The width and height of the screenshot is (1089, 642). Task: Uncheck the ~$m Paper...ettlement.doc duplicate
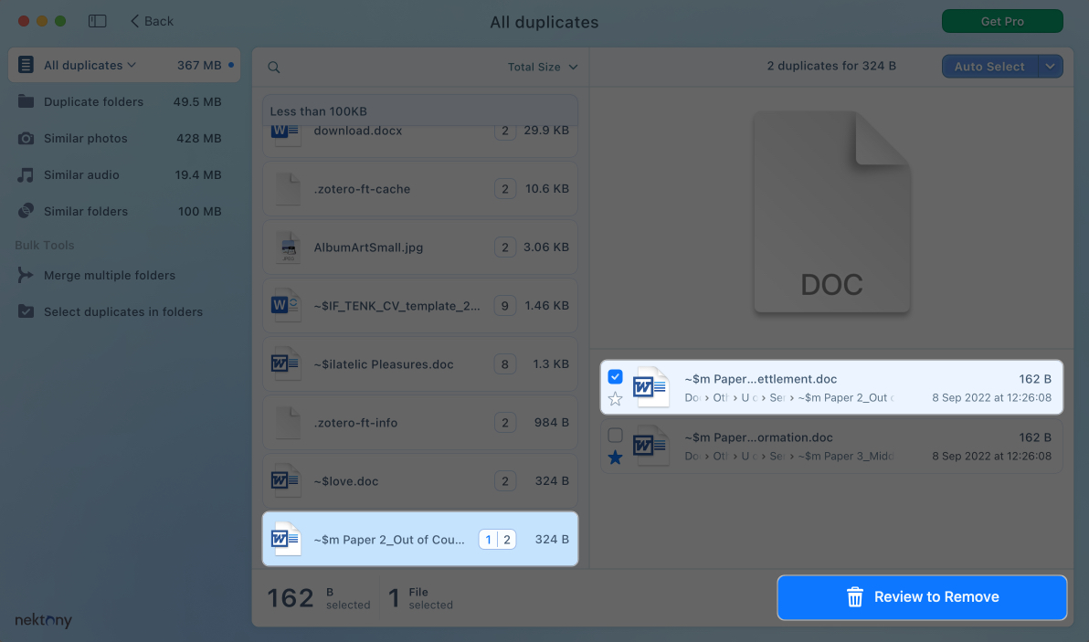coord(615,376)
